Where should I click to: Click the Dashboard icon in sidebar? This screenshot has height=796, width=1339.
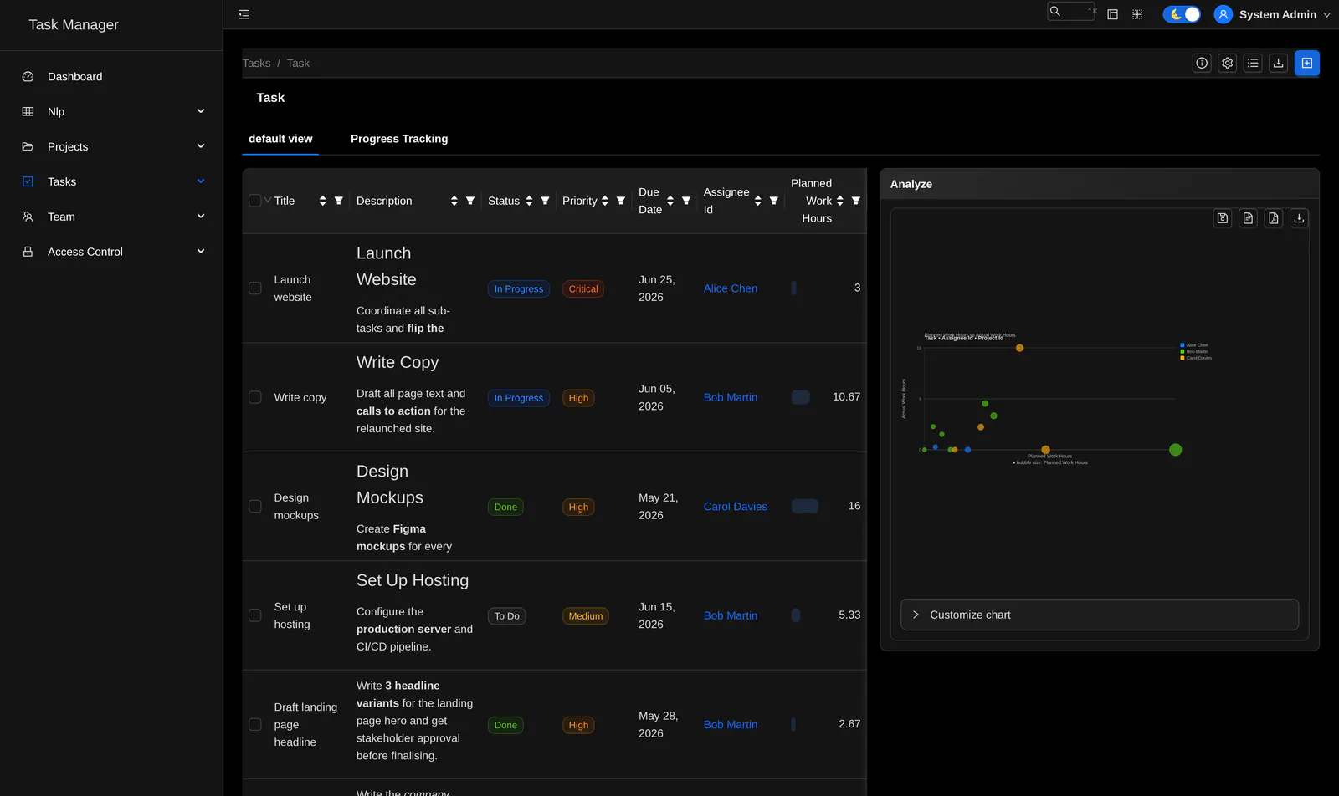tap(28, 76)
